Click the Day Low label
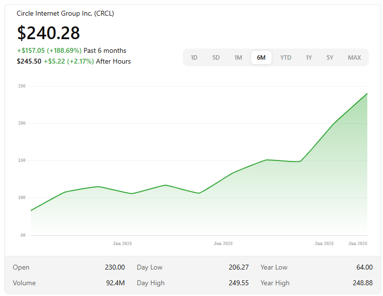This screenshot has width=383, height=296. coord(150,267)
